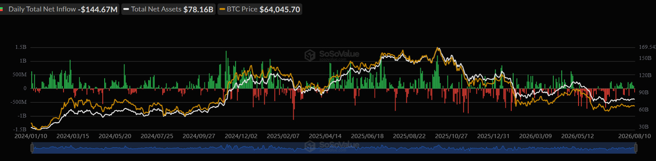
Task: Click the 90B right axis label
Action: (644, 93)
